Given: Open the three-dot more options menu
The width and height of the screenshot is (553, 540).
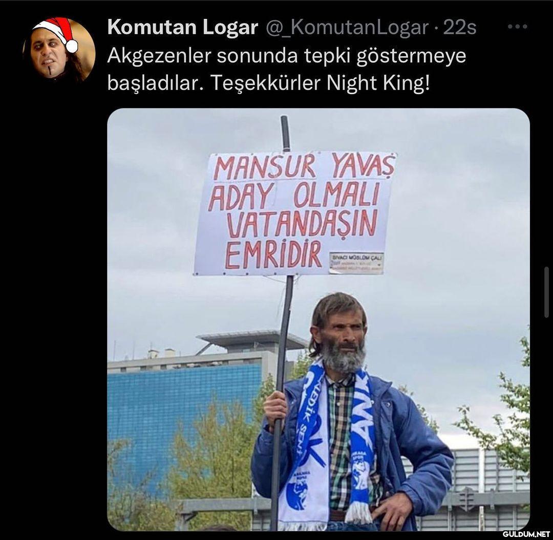Looking at the screenshot, I should [x=517, y=27].
